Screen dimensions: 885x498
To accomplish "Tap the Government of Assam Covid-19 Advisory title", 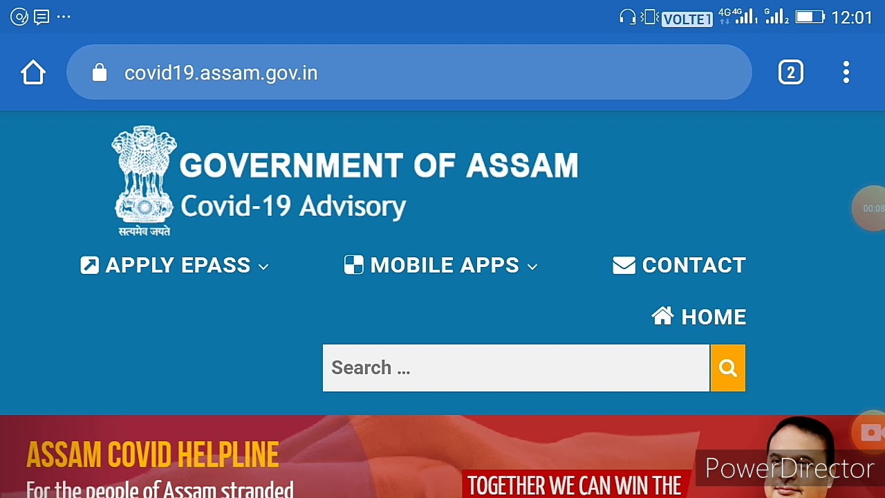I will (379, 185).
